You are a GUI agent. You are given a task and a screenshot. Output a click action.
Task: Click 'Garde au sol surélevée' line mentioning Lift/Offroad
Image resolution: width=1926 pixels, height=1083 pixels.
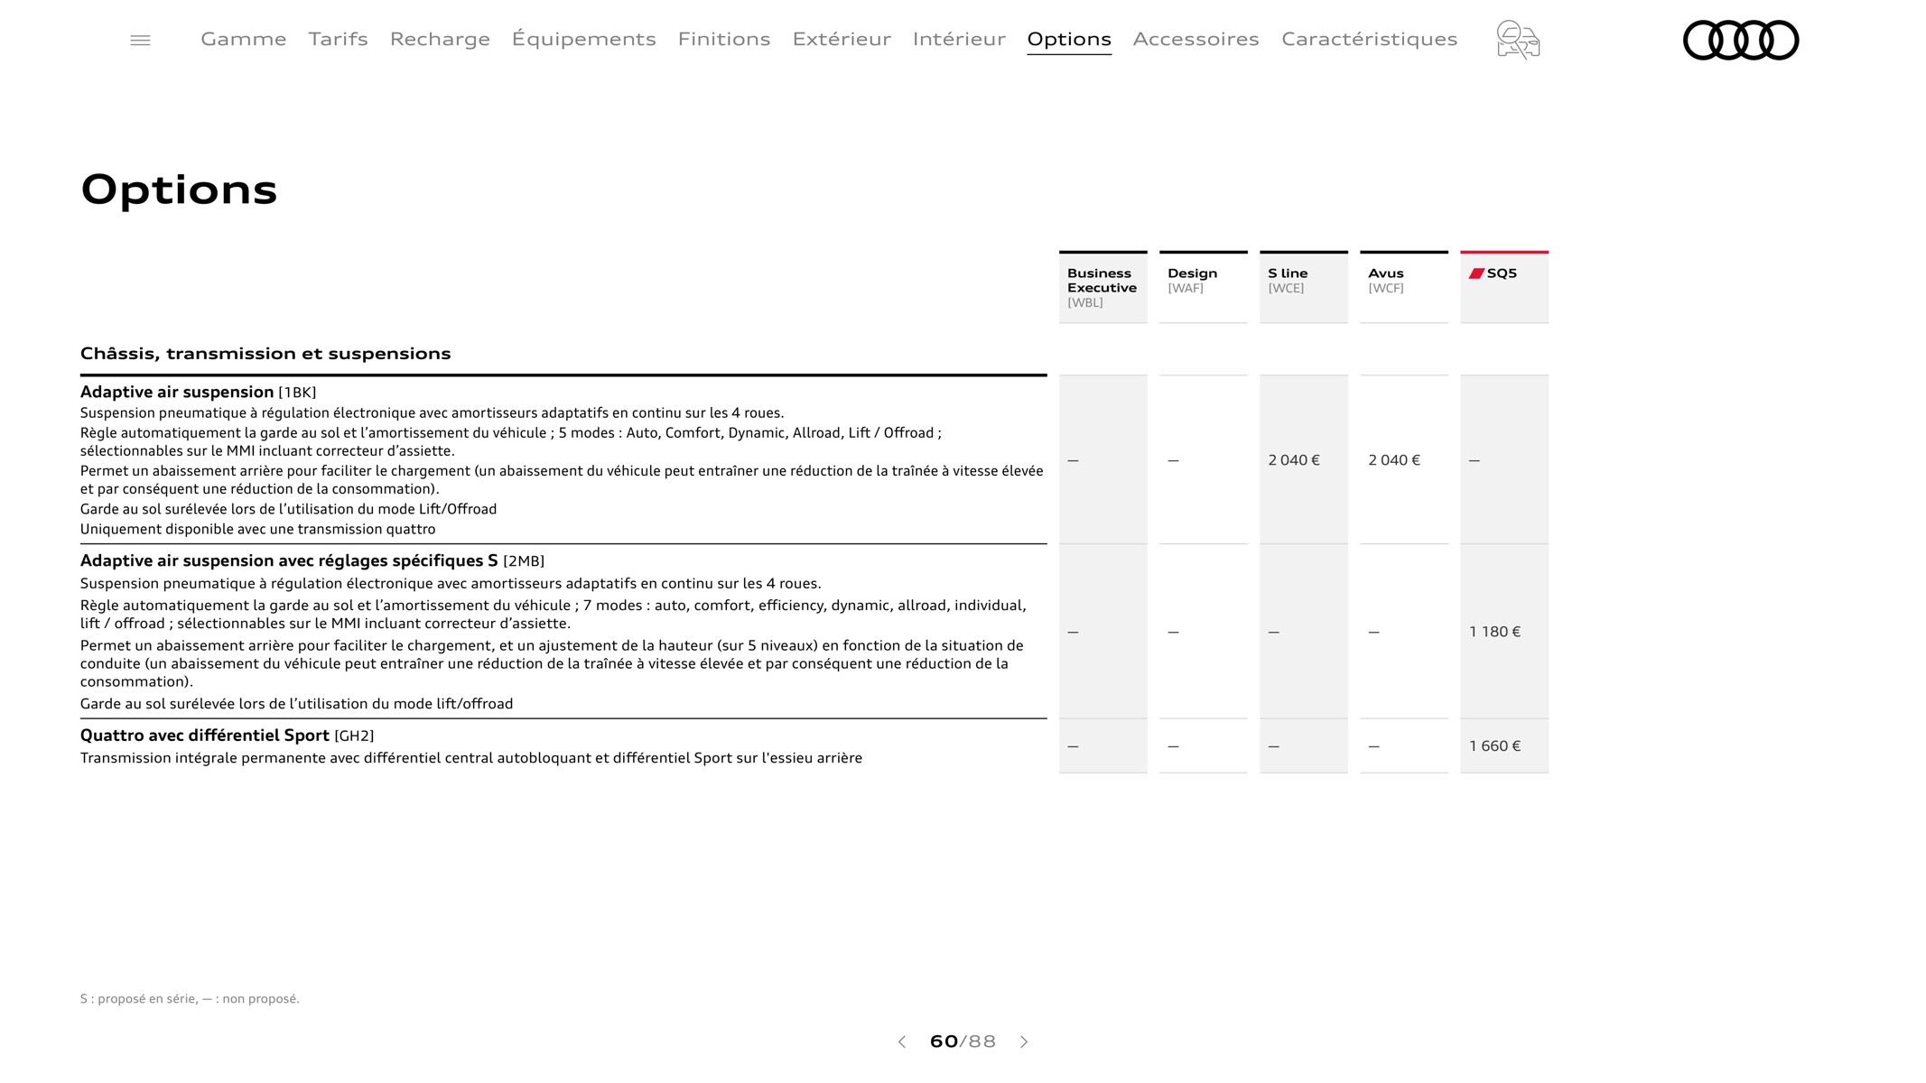click(x=288, y=509)
